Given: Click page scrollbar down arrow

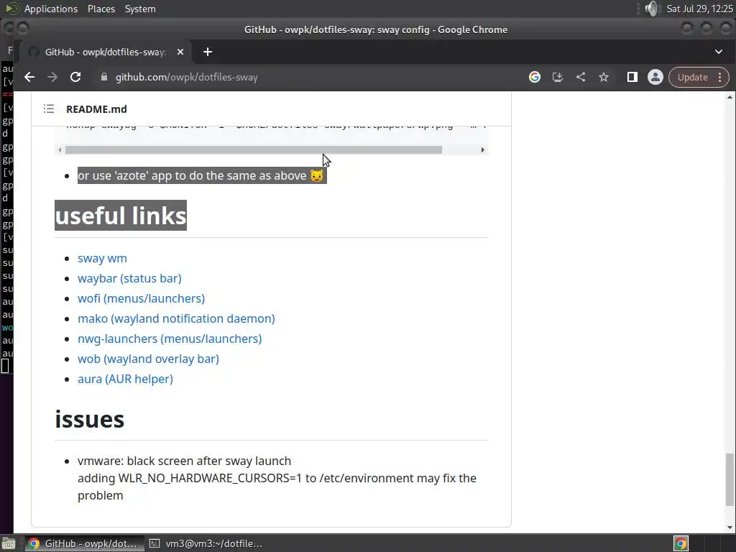Looking at the screenshot, I should (x=730, y=528).
